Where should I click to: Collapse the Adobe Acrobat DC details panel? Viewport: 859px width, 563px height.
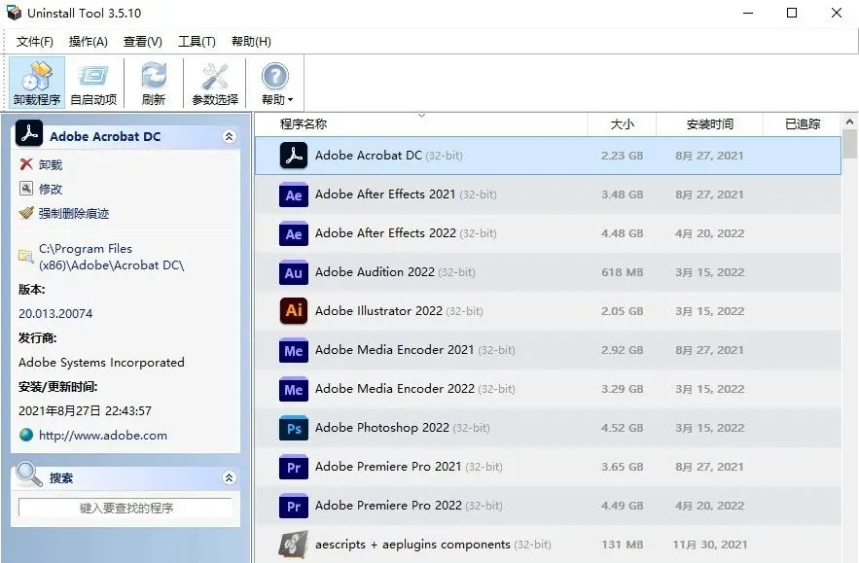pyautogui.click(x=229, y=136)
